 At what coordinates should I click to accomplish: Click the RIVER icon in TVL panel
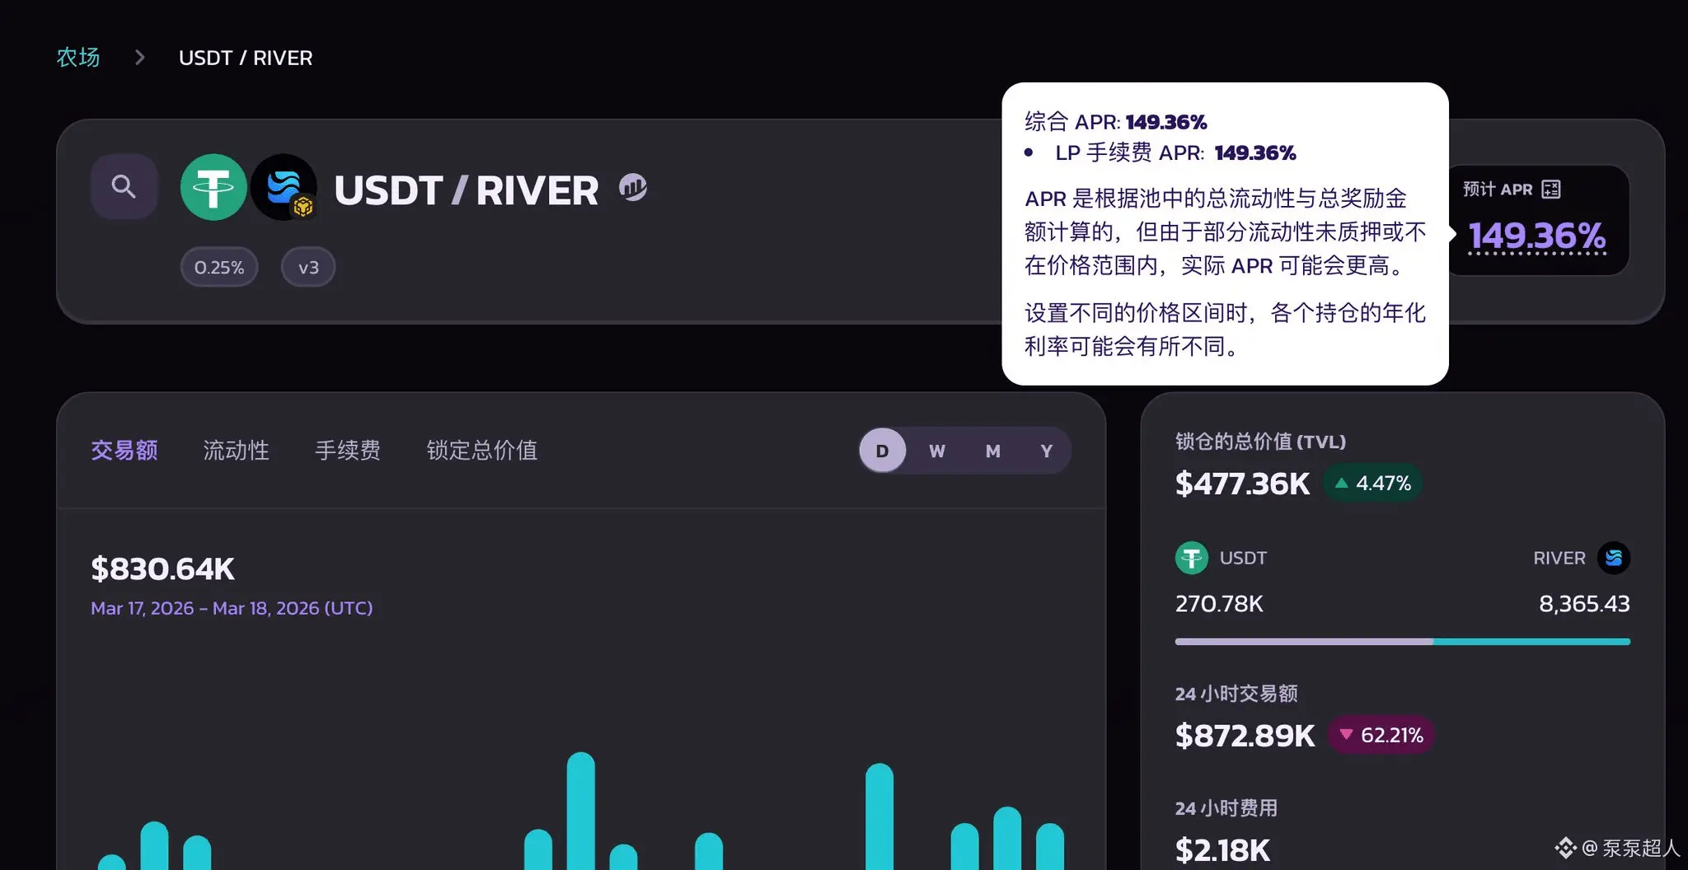(1613, 558)
